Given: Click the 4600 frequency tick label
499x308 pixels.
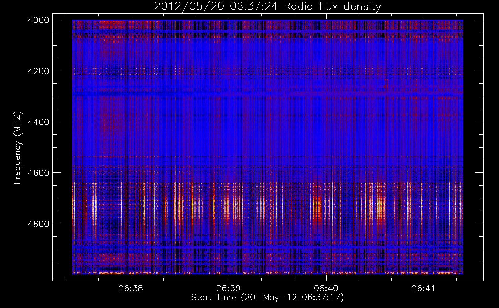Looking at the screenshot, I should tap(39, 173).
